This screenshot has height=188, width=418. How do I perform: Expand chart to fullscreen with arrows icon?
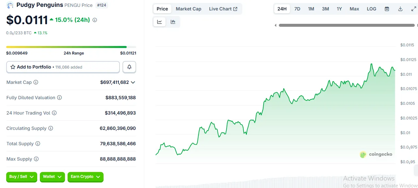[413, 9]
